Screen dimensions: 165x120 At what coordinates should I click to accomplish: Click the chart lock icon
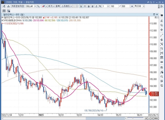point(162,72)
